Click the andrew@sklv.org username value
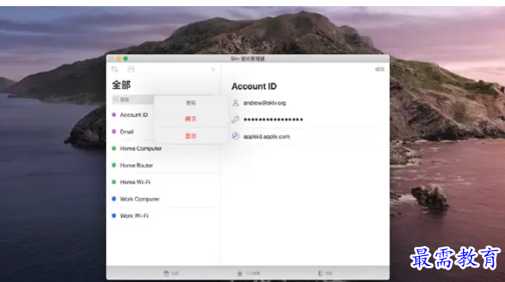This screenshot has width=505, height=282. 264,103
